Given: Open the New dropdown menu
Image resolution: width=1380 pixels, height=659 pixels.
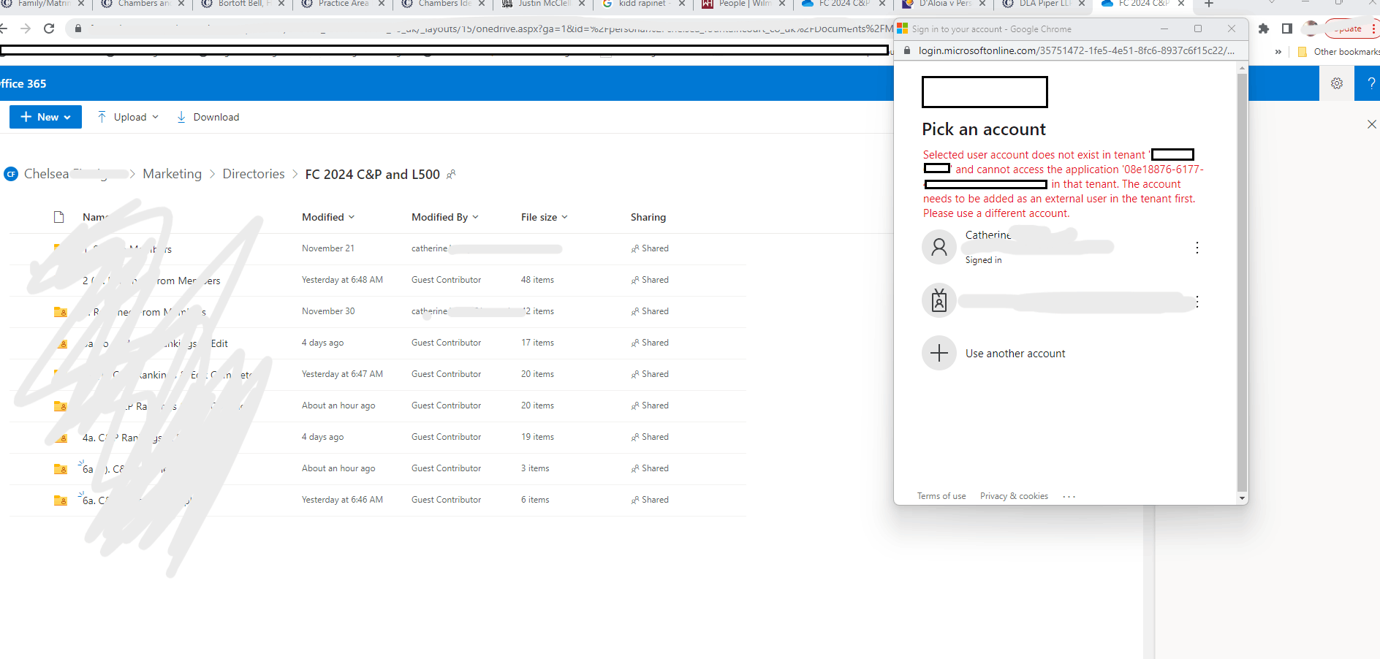Looking at the screenshot, I should [45, 116].
